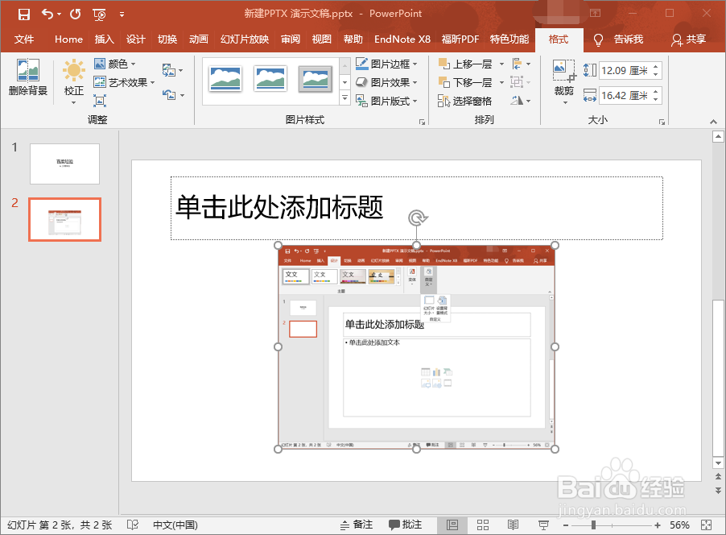The width and height of the screenshot is (726, 535).
Task: Click the EndNote X8 tab
Action: 402,39
